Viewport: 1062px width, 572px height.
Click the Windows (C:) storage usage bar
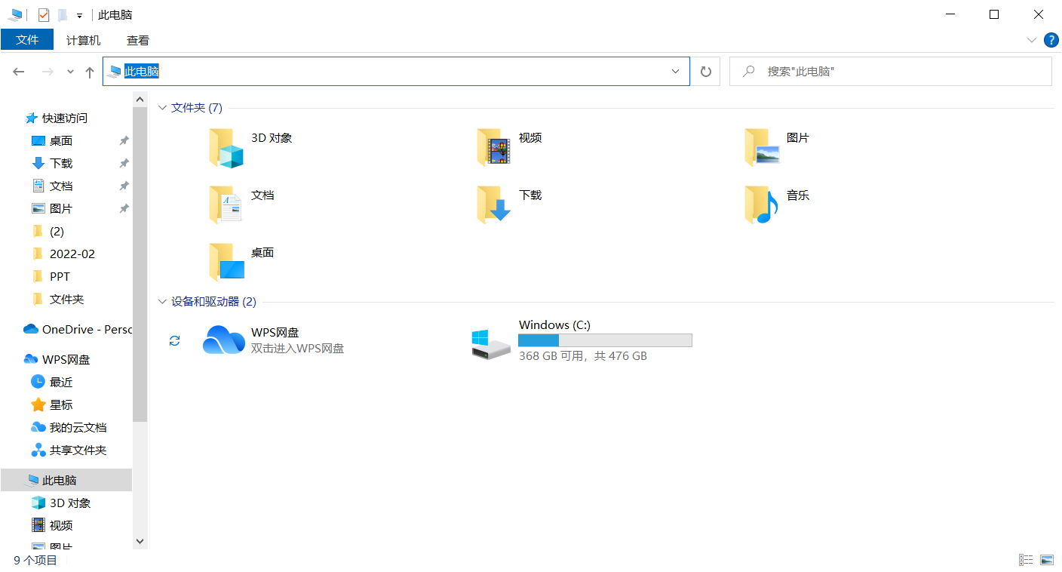(605, 340)
